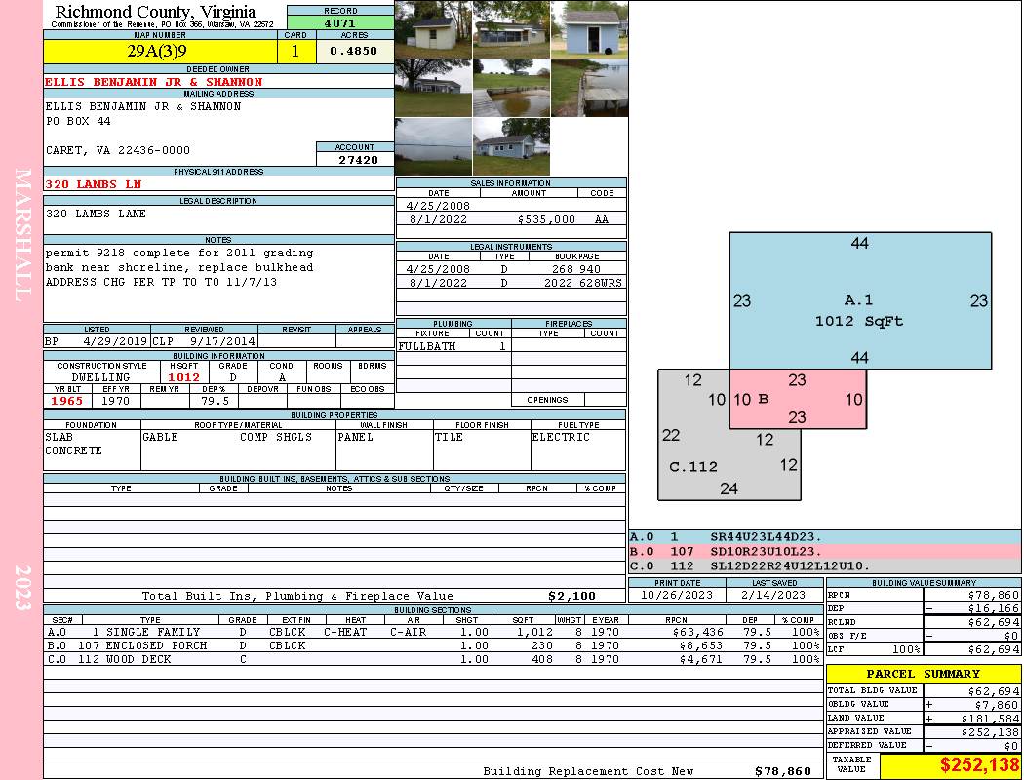Open the screened porch house photo
1024x780 pixels.
tap(511, 29)
